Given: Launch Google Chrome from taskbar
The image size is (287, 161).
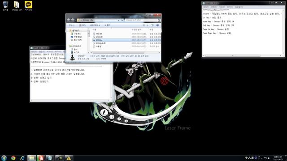Looking at the screenshot, I should tap(13, 158).
